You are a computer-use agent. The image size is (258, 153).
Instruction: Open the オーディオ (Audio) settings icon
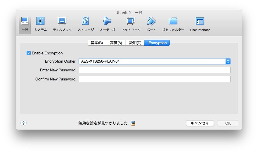click(108, 24)
